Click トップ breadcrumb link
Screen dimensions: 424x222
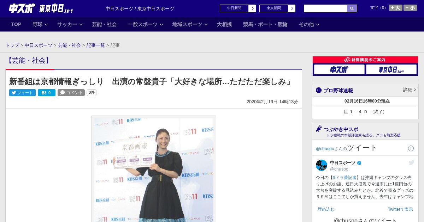[x=12, y=45]
